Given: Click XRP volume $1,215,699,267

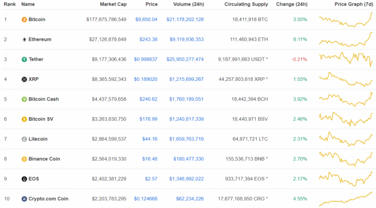Looking at the screenshot, I should (x=186, y=79).
